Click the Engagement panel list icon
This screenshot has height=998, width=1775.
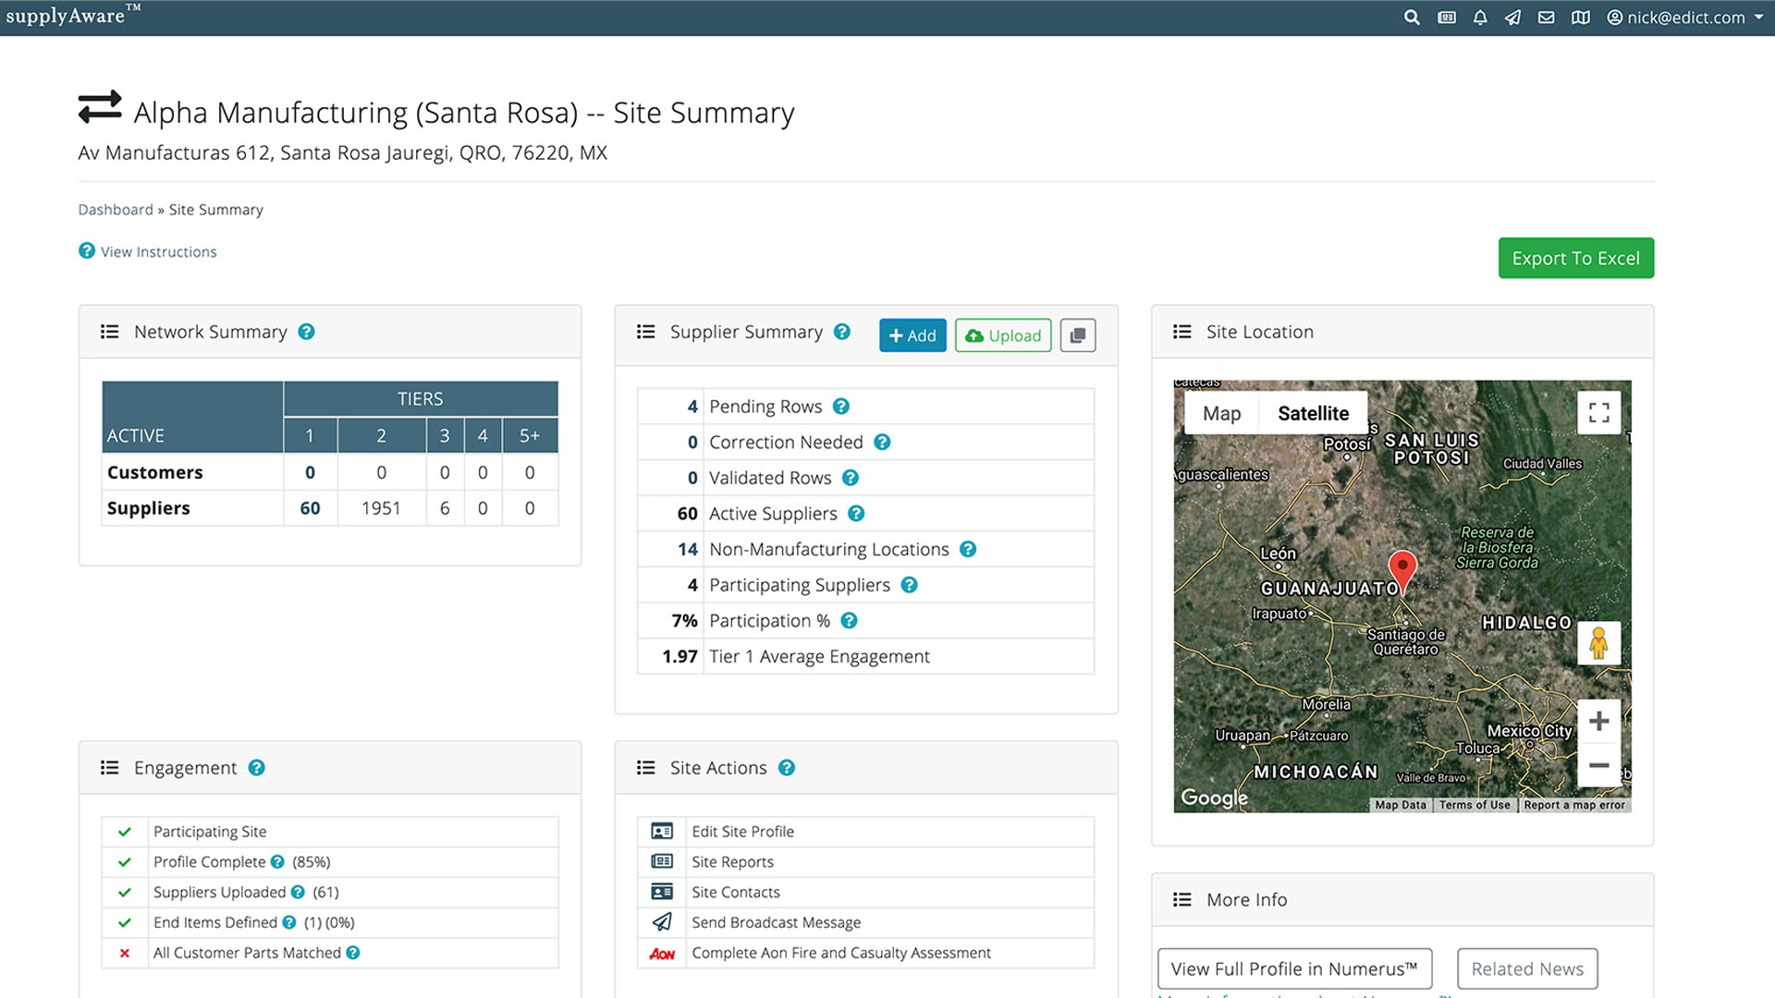[x=110, y=768]
